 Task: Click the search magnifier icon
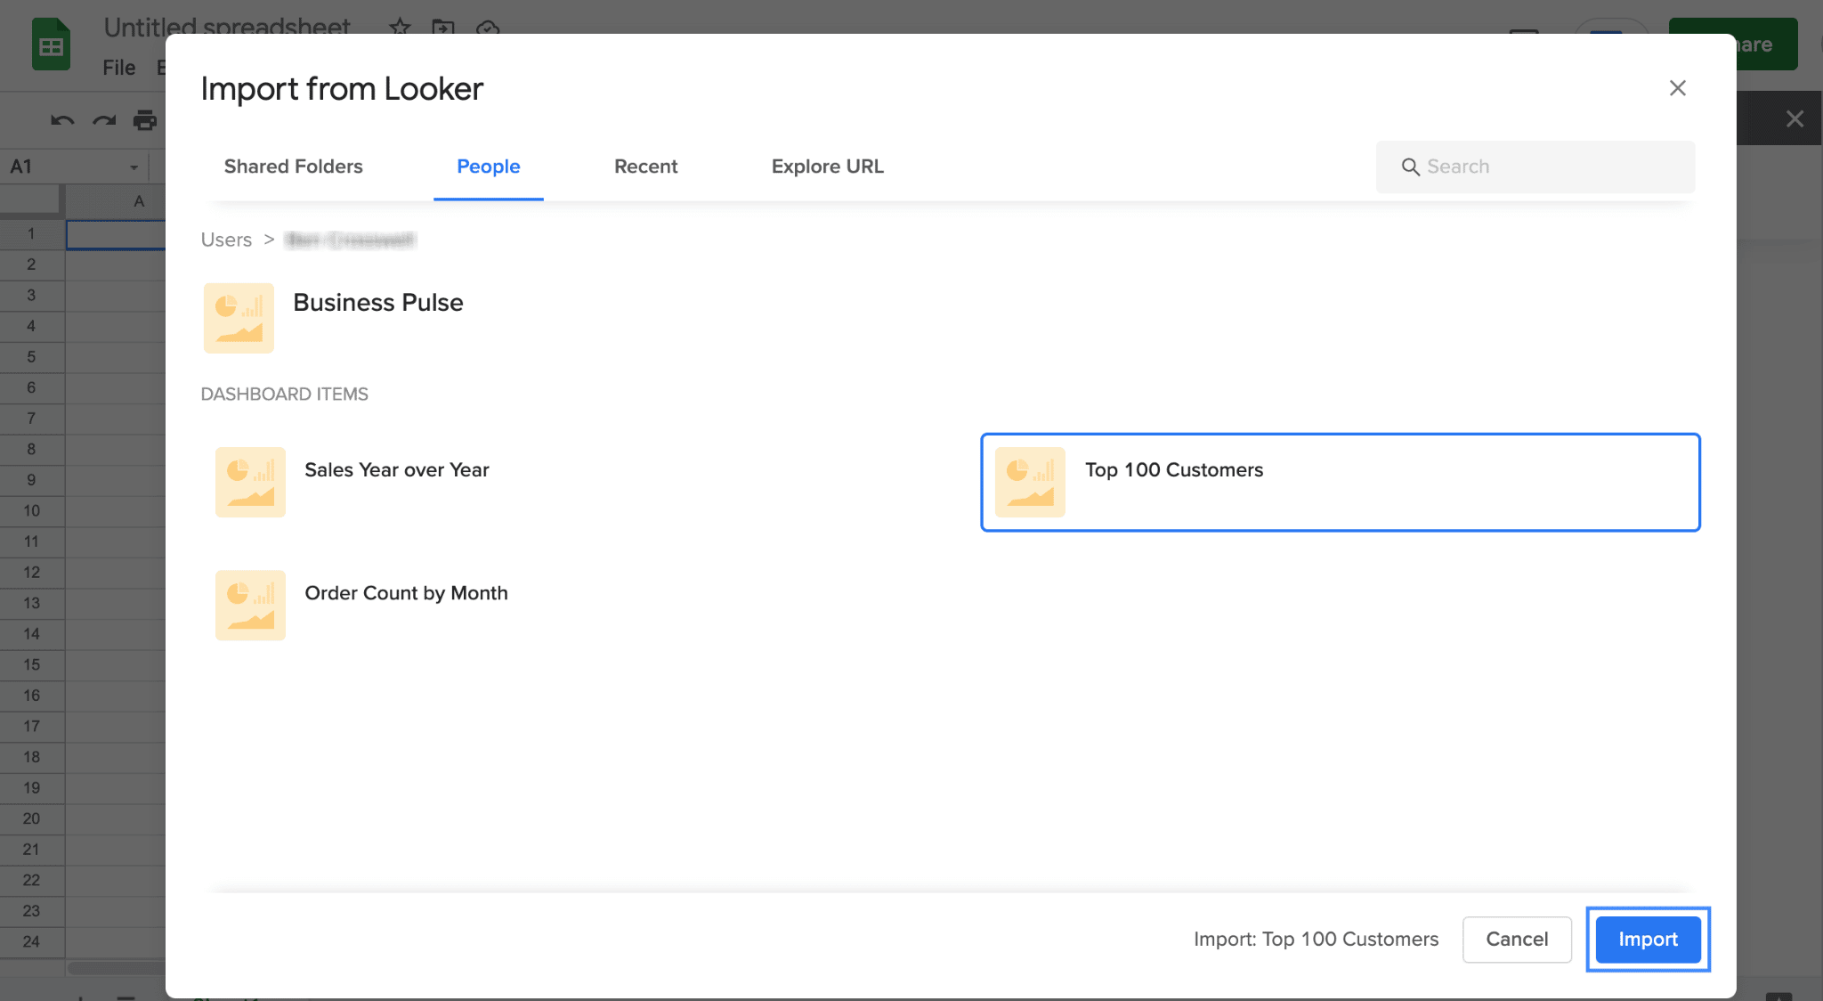[x=1410, y=167]
